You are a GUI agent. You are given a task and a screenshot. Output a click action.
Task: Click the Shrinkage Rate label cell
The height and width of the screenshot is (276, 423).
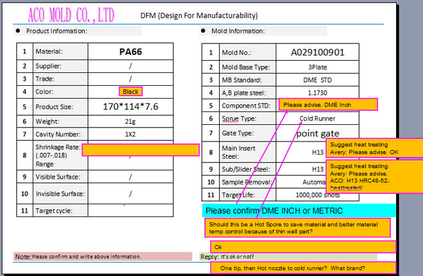[60, 155]
